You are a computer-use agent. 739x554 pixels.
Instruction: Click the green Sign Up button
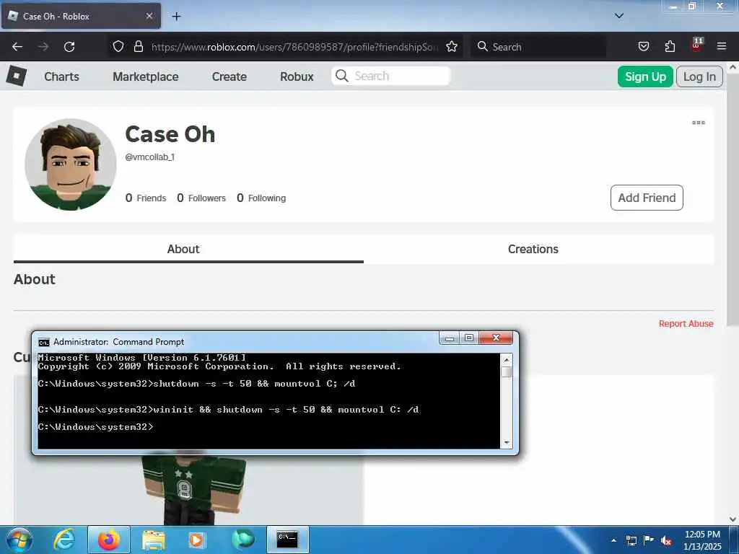click(x=645, y=76)
